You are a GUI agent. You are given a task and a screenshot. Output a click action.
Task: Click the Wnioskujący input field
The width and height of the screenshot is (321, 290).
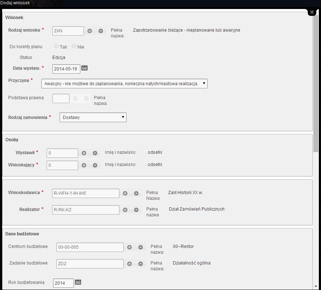(62, 165)
